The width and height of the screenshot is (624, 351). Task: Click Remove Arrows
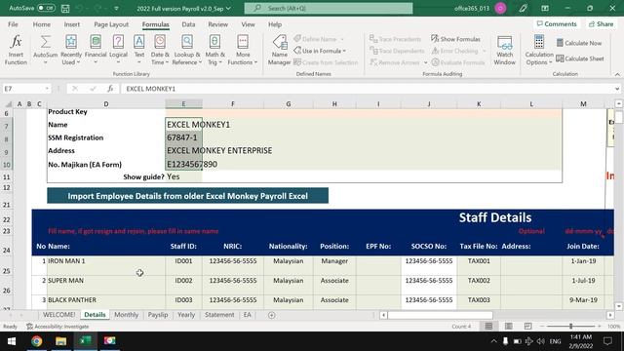click(x=394, y=62)
